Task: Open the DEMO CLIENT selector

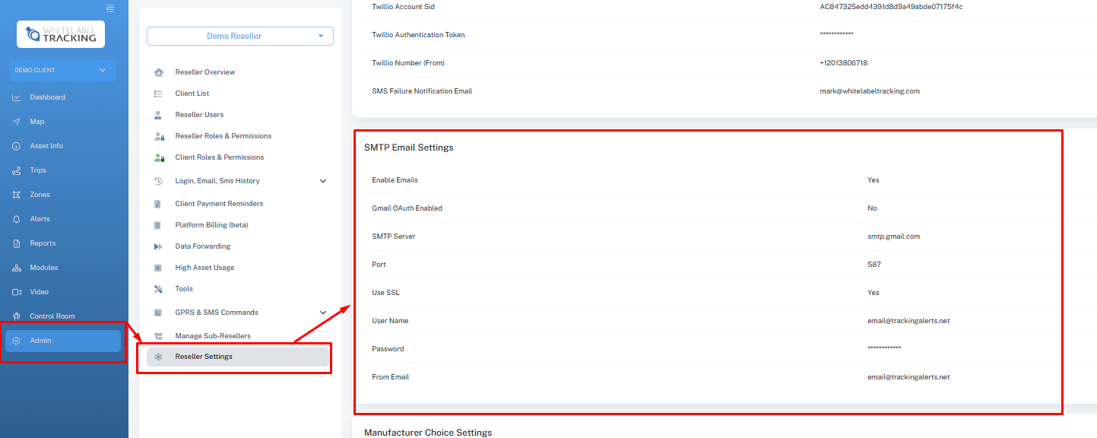Action: click(x=62, y=70)
